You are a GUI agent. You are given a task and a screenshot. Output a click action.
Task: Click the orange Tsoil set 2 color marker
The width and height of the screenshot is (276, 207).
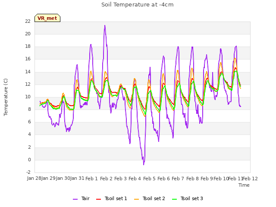[137, 199]
